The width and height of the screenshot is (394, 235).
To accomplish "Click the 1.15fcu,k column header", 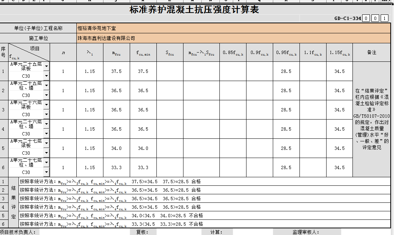I will [x=340, y=53].
